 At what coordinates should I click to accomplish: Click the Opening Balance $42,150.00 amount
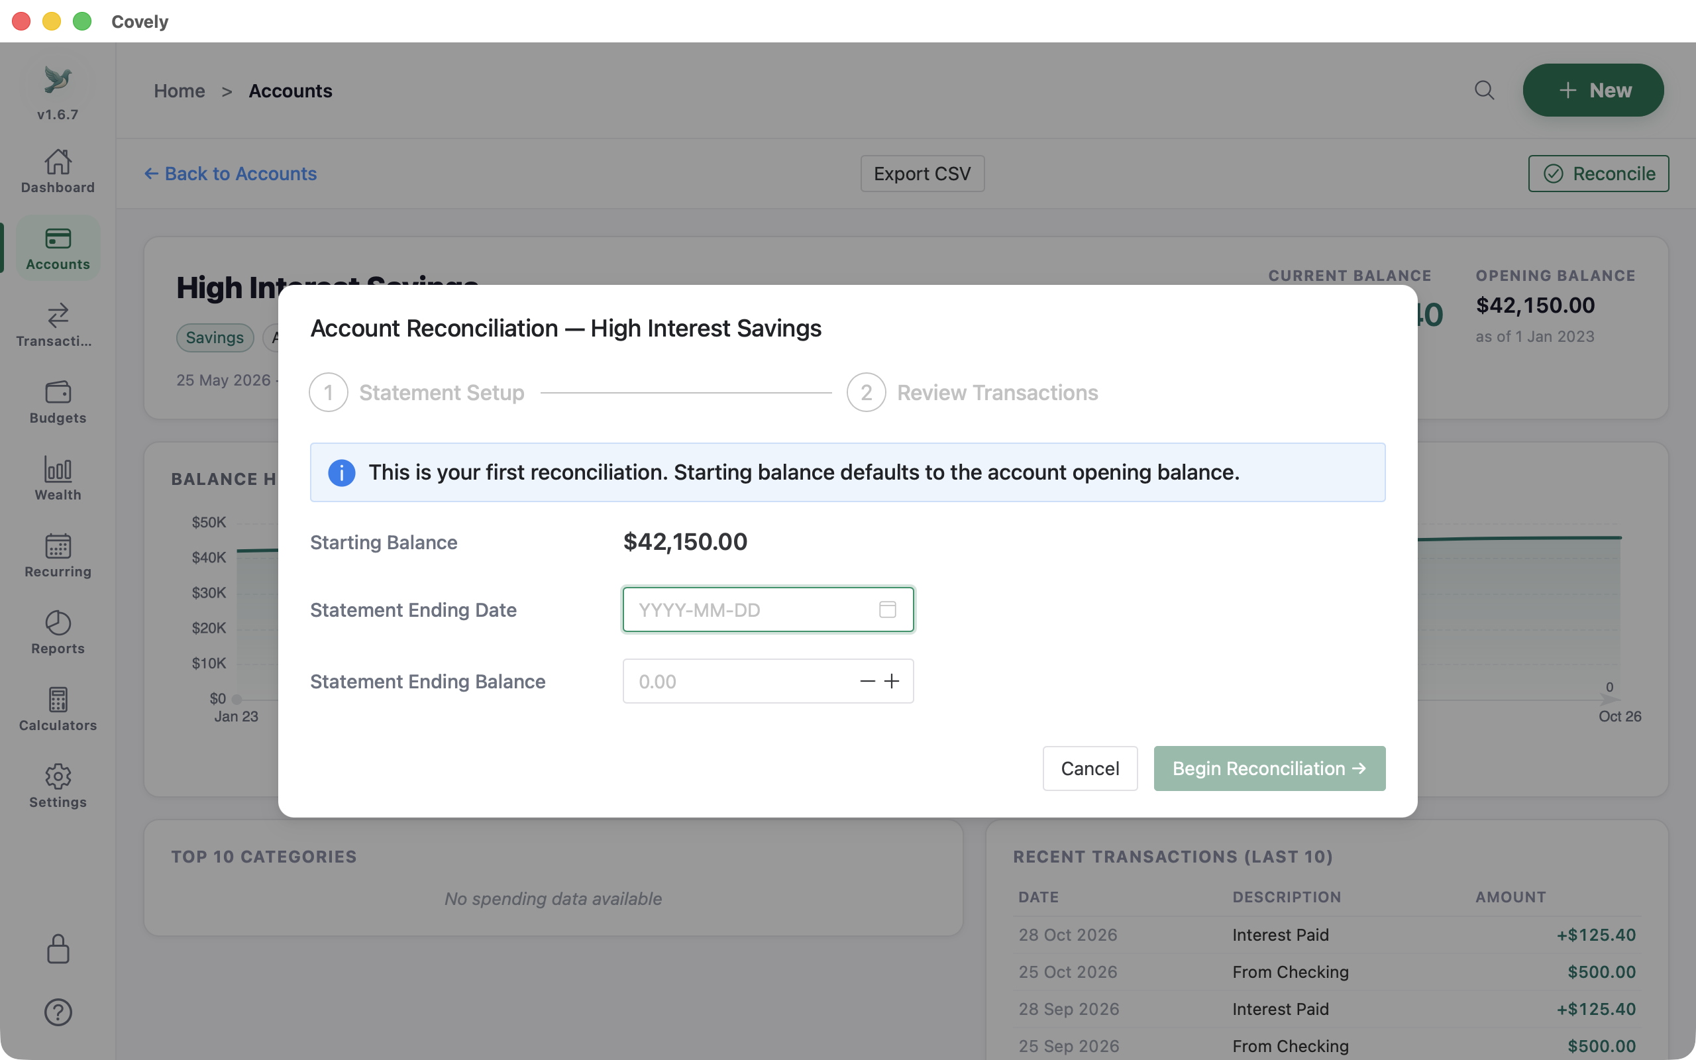1535,305
